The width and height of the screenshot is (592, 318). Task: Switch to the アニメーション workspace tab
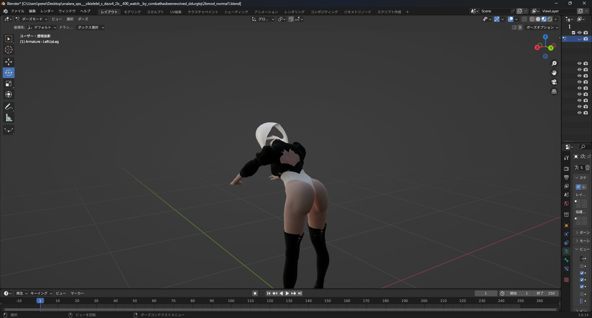click(266, 12)
